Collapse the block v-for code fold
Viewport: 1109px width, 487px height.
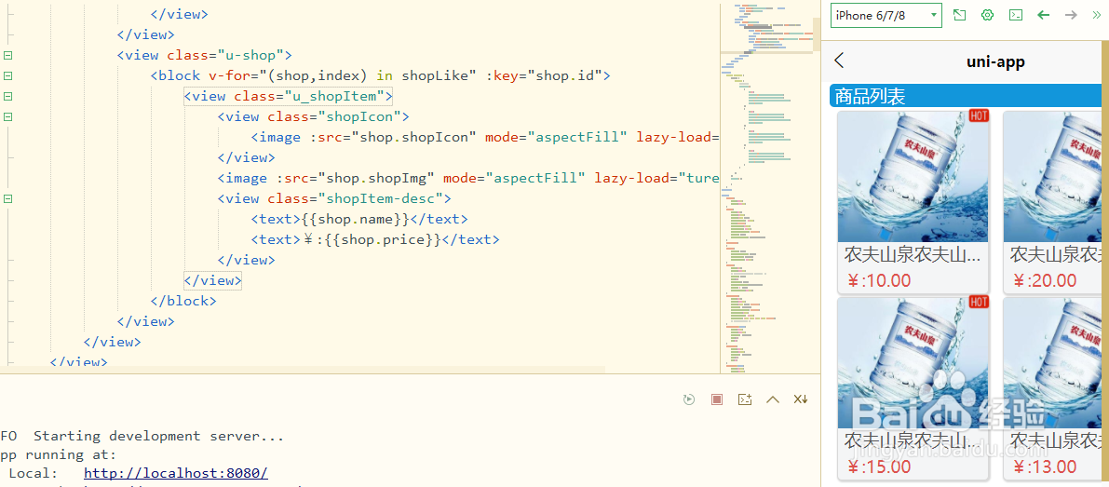(7, 75)
